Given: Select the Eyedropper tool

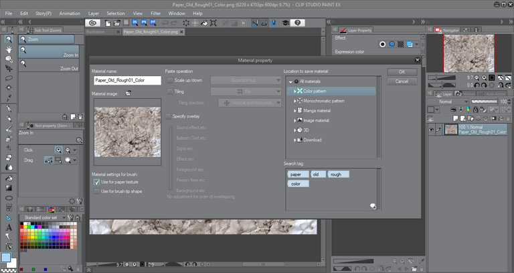Looking at the screenshot, I should [9, 97].
